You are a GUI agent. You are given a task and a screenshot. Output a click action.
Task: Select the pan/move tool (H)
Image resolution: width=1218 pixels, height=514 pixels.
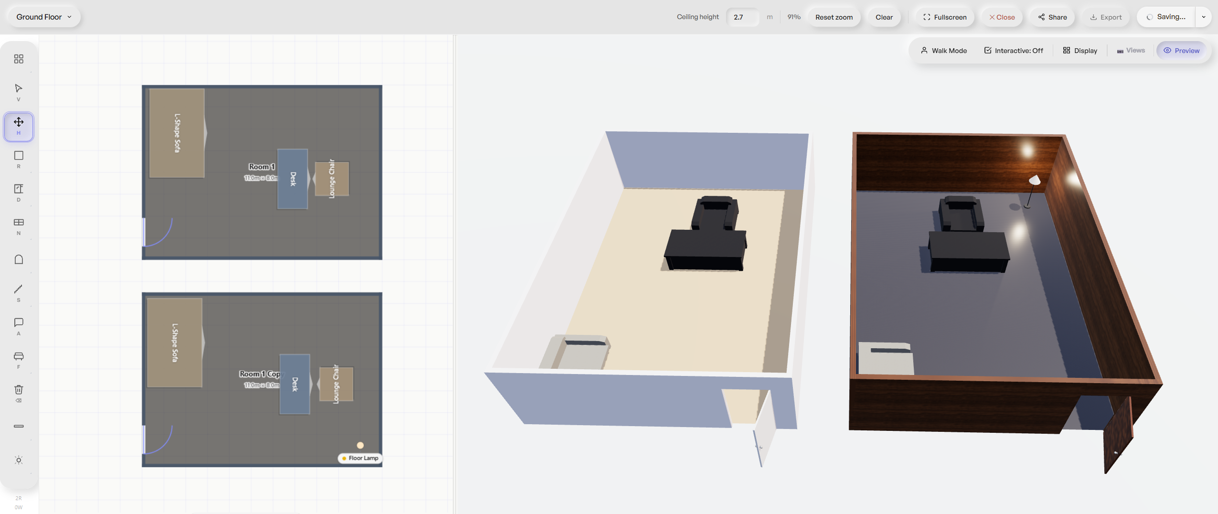tap(19, 127)
